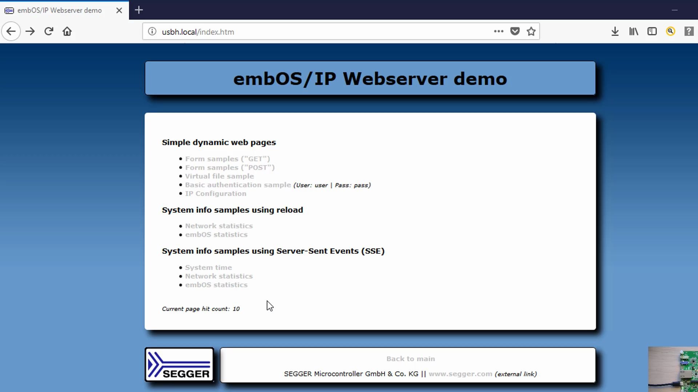698x392 pixels.
Task: Click the SEGGER logo image
Action: pyautogui.click(x=179, y=365)
